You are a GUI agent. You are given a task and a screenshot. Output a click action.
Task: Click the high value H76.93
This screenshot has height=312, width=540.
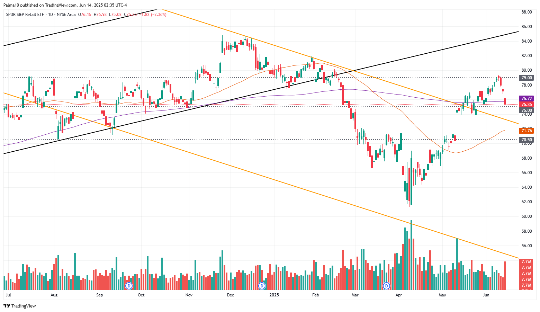[101, 15]
